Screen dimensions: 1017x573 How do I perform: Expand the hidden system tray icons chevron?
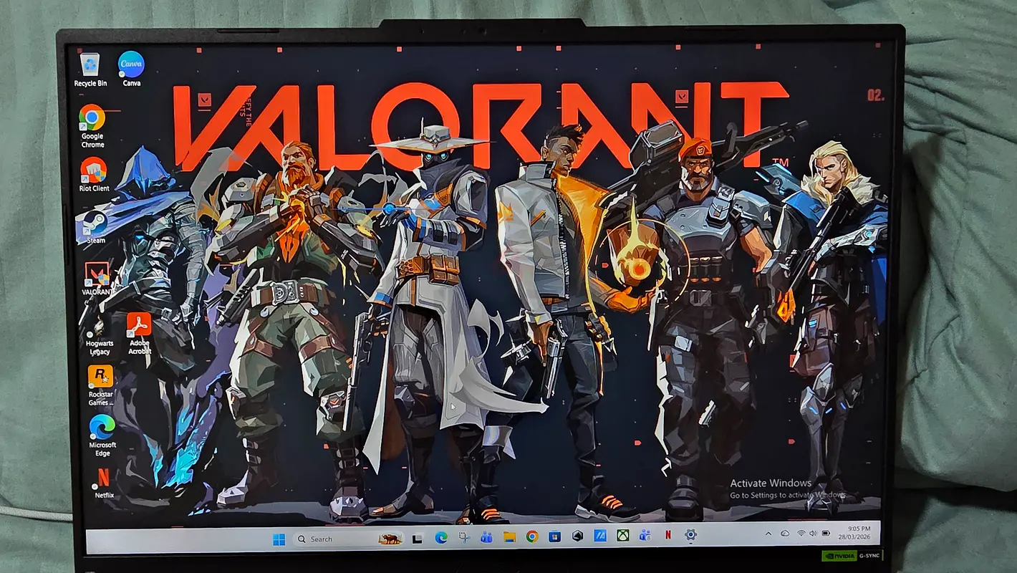click(768, 534)
